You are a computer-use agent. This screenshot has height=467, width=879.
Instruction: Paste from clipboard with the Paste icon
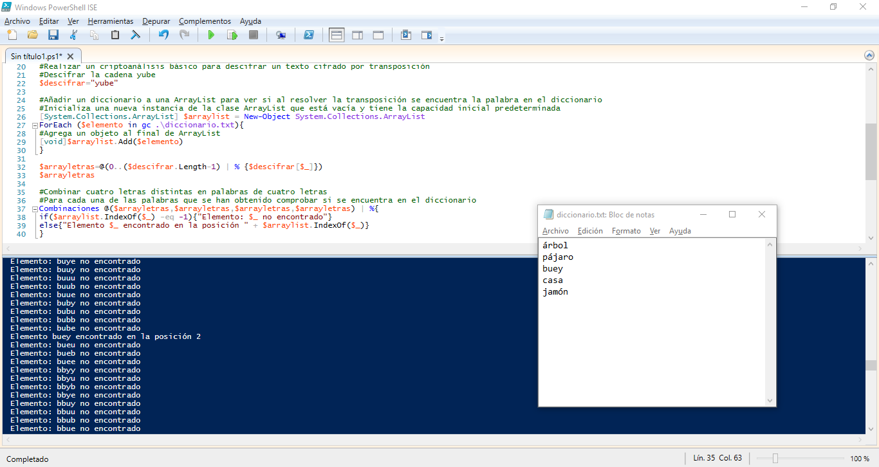pos(115,35)
